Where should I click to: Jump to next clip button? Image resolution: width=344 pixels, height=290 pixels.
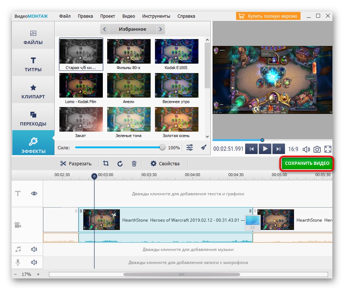coord(278,149)
